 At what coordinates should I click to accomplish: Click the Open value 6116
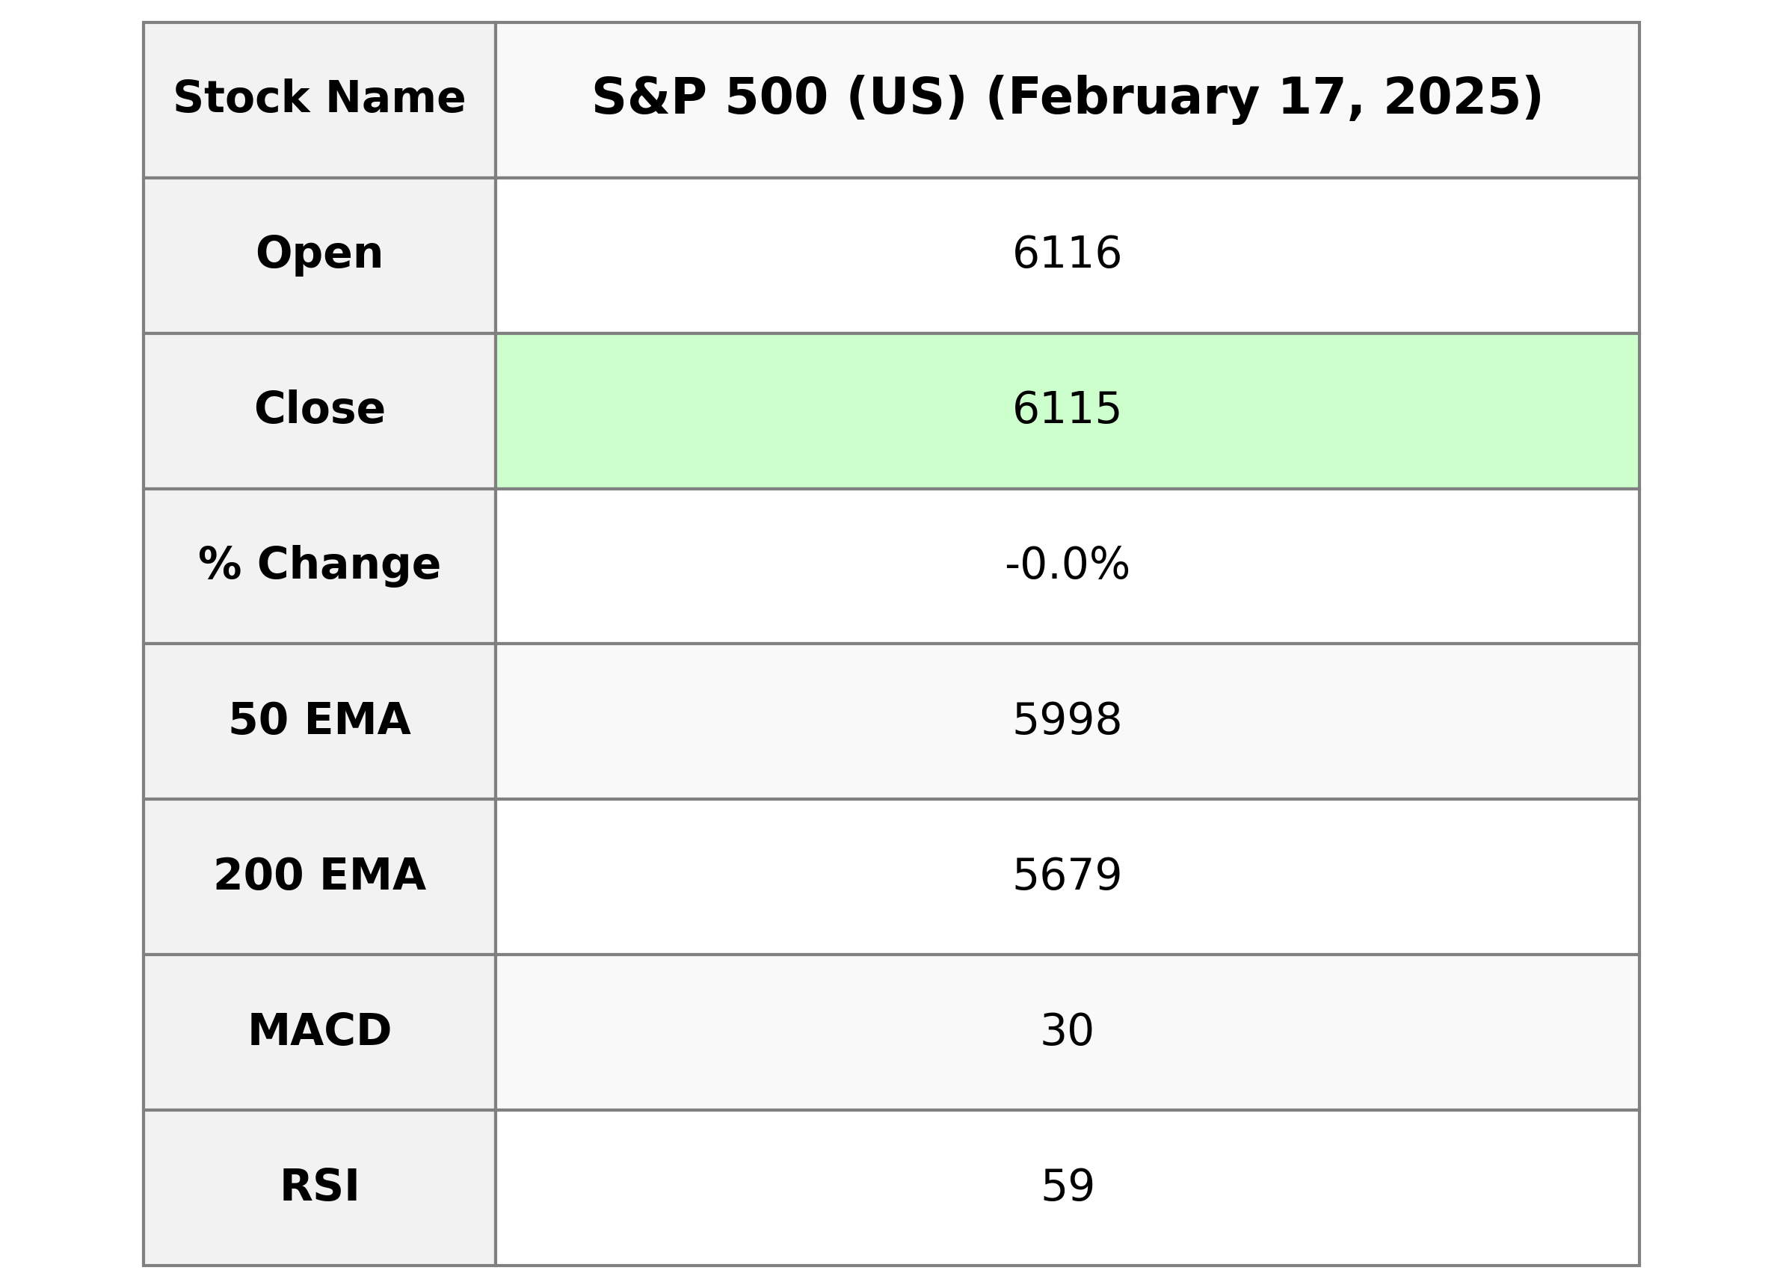tap(1066, 254)
